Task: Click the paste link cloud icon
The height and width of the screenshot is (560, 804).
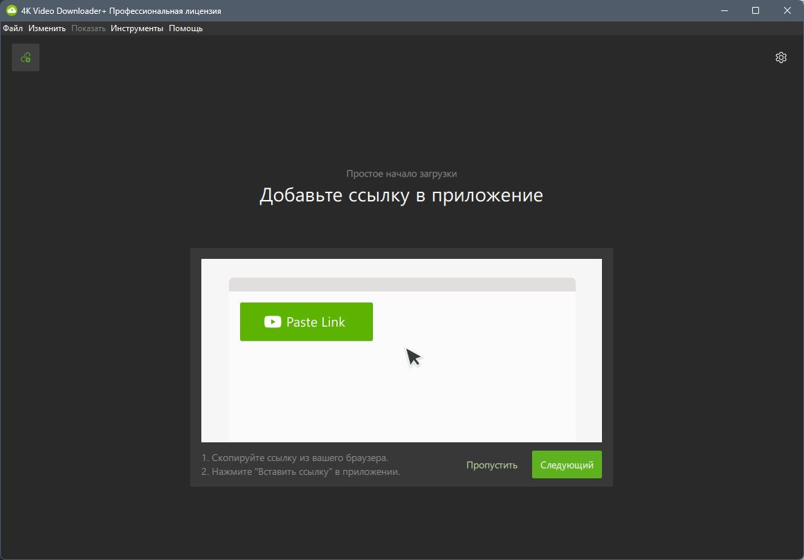Action: pyautogui.click(x=26, y=57)
